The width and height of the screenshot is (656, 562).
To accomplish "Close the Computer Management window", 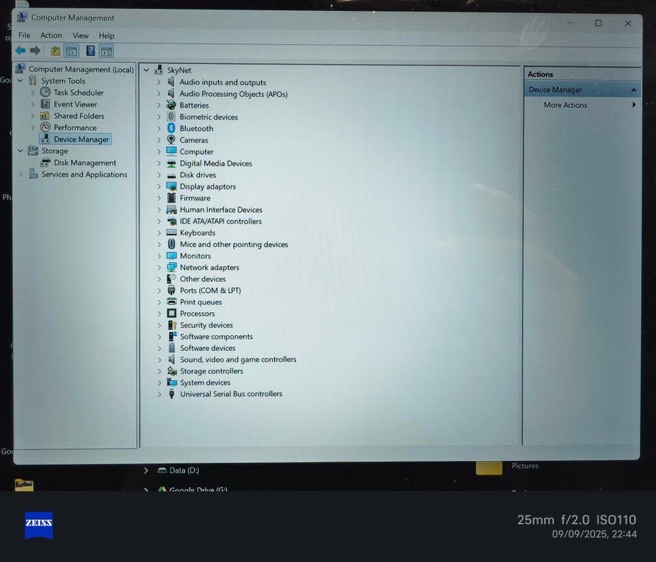I will tap(628, 23).
